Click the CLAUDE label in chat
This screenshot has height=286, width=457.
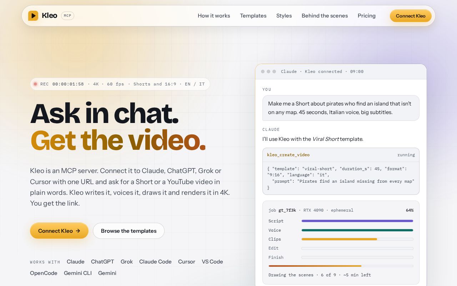[x=271, y=129]
